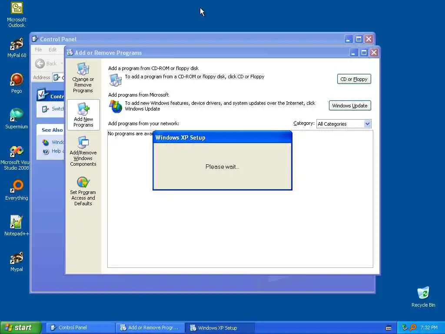445x334 pixels.
Task: Click Switch view link in Control Panel
Action: (x=53, y=109)
